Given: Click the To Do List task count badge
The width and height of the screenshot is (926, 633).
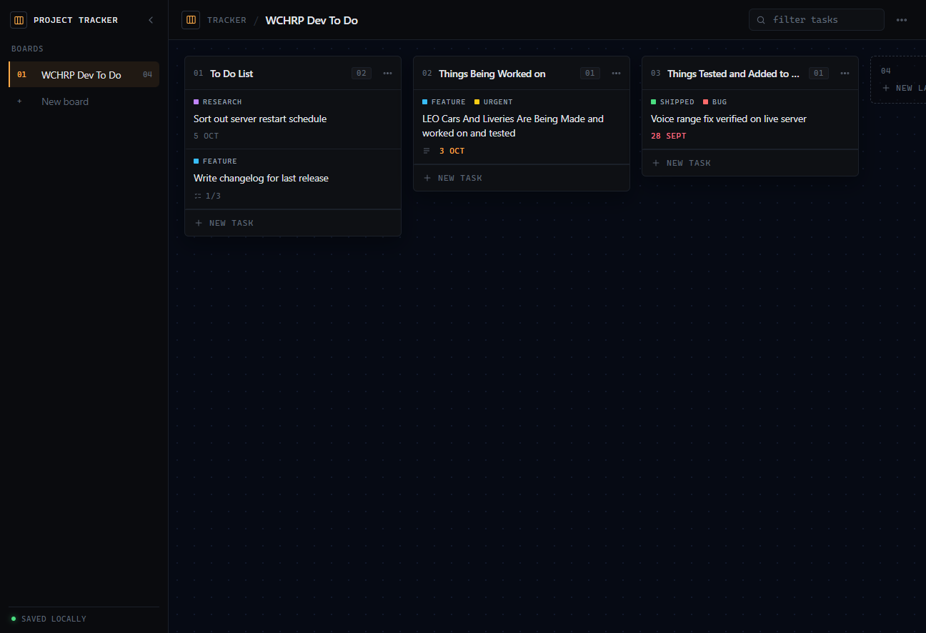Looking at the screenshot, I should click(x=362, y=73).
